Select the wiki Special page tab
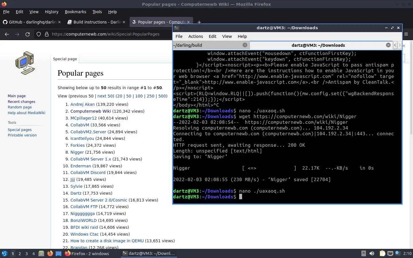Viewport: 413px width, 258px height. pos(65,59)
